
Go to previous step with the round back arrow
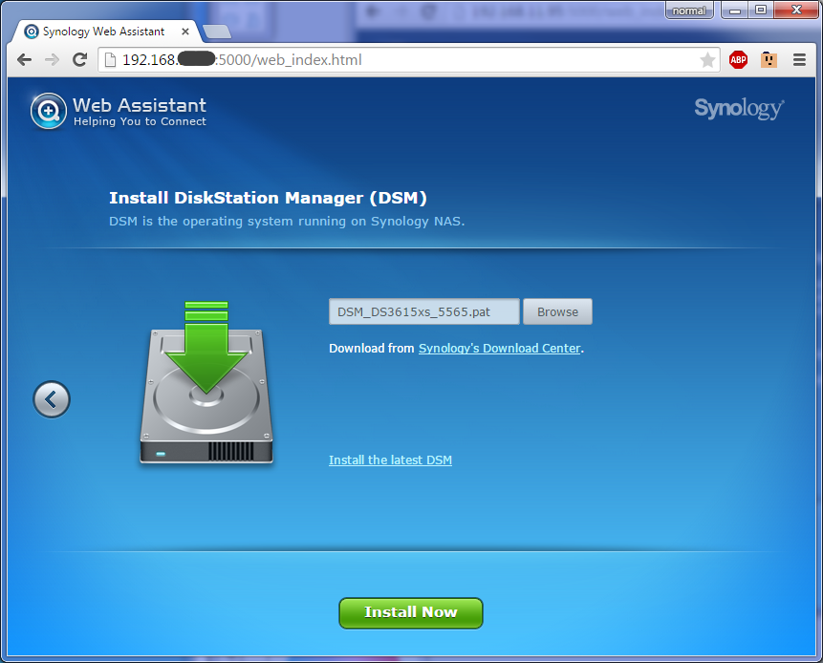pyautogui.click(x=52, y=398)
